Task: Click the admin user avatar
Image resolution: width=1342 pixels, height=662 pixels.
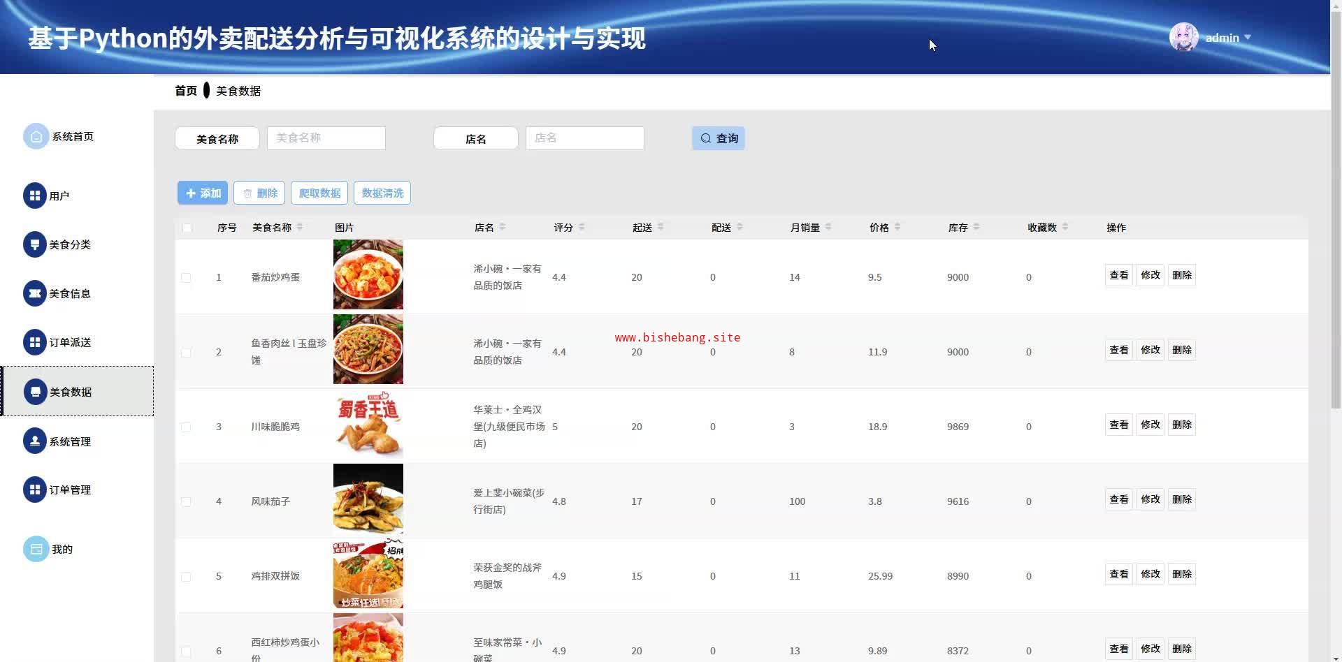Action: [1183, 38]
